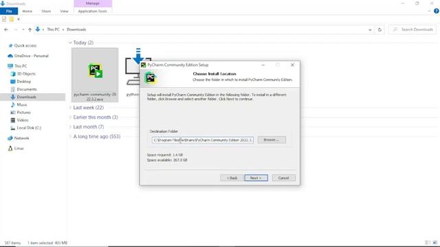Open Customize Quick Access Toolbar dropdown
This screenshot has width=440, height=247.
tap(19, 19)
